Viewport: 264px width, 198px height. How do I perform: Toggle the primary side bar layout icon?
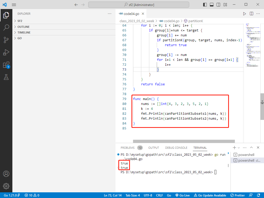205,5
